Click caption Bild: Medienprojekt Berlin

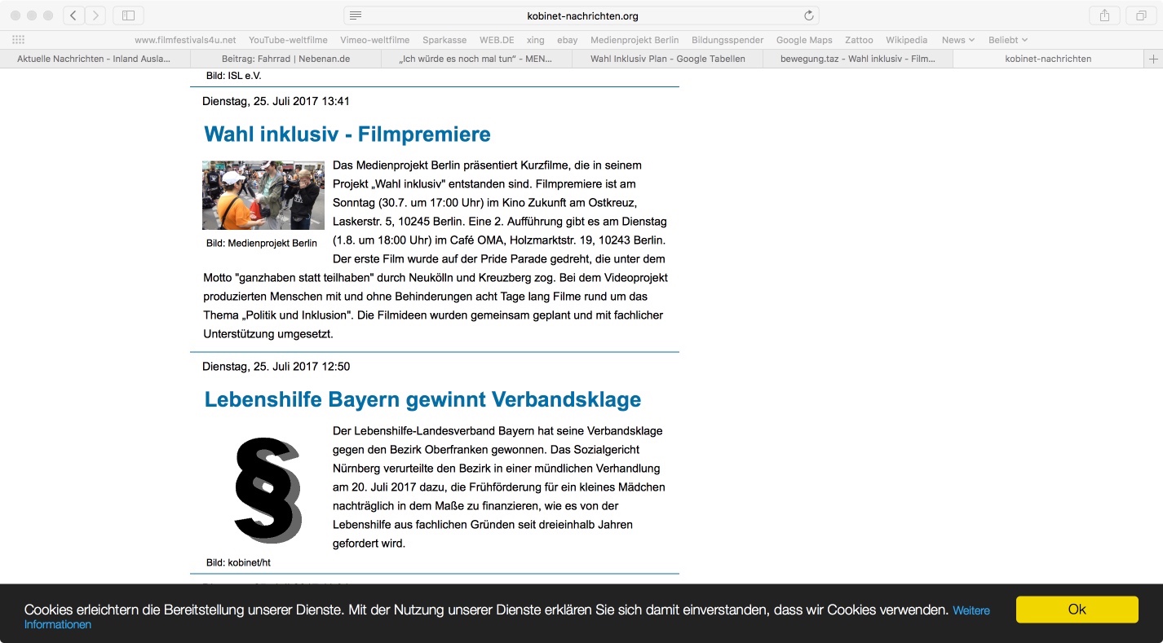click(x=262, y=243)
